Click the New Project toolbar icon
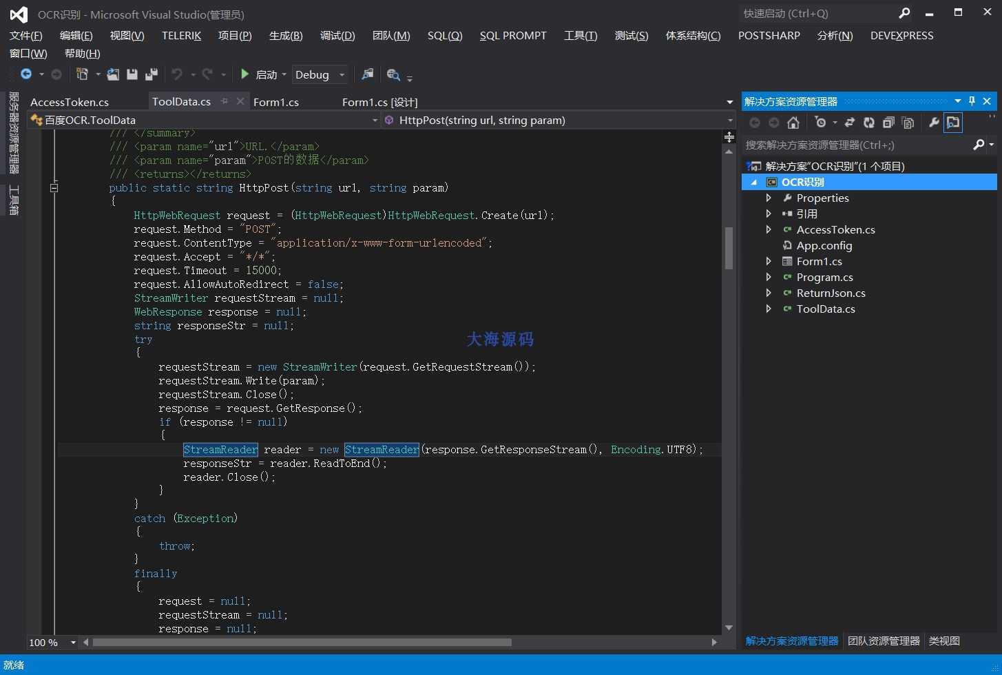Viewport: 1002px width, 675px height. pyautogui.click(x=83, y=74)
